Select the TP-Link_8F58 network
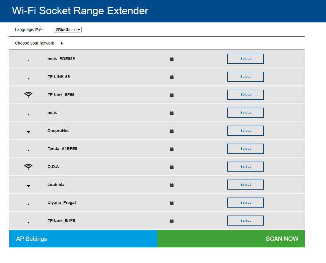Viewport: 326px width, 263px height. point(245,95)
